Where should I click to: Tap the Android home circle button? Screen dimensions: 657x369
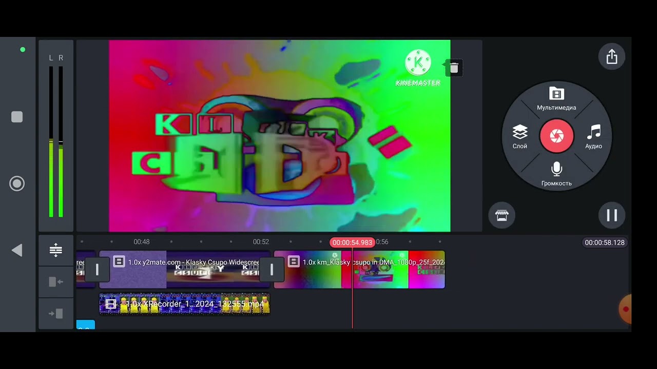click(x=17, y=183)
